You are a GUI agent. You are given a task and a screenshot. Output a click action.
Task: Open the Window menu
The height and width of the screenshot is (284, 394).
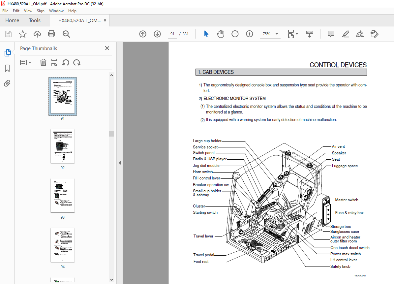(56, 11)
